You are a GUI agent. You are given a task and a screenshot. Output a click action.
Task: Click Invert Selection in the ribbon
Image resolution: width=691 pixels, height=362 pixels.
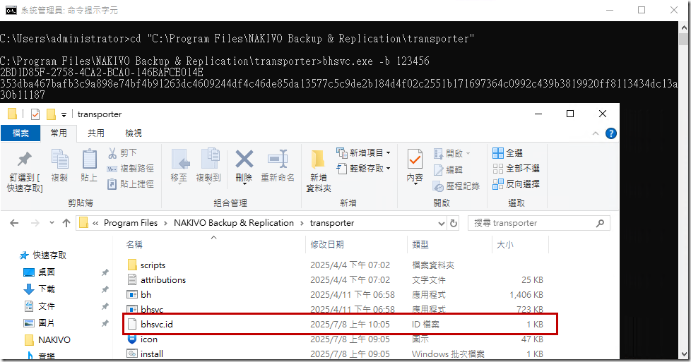click(516, 184)
